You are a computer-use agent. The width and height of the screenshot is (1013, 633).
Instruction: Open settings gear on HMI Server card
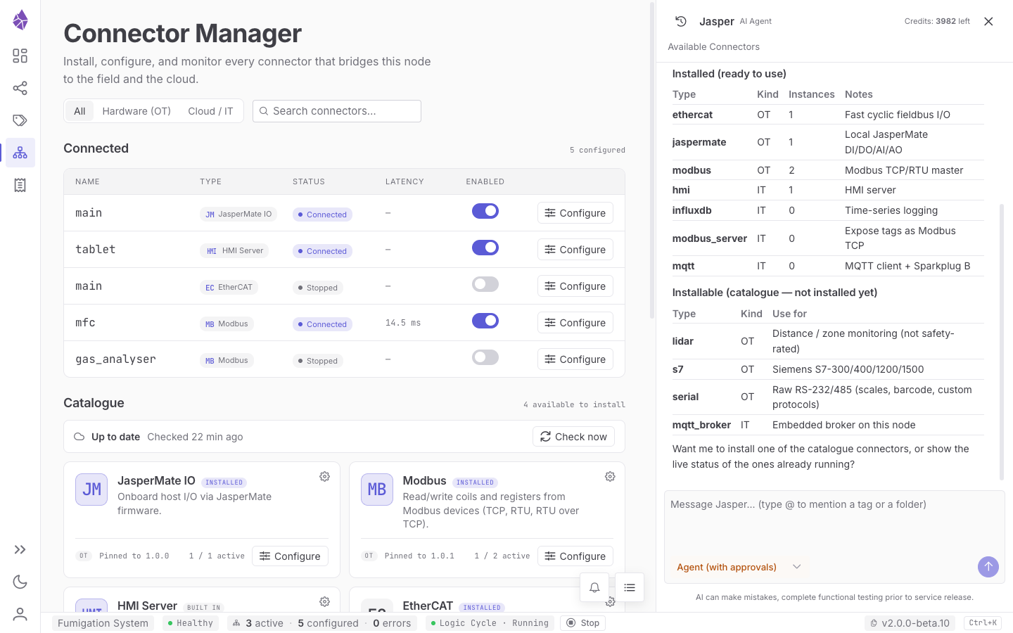pos(324,601)
